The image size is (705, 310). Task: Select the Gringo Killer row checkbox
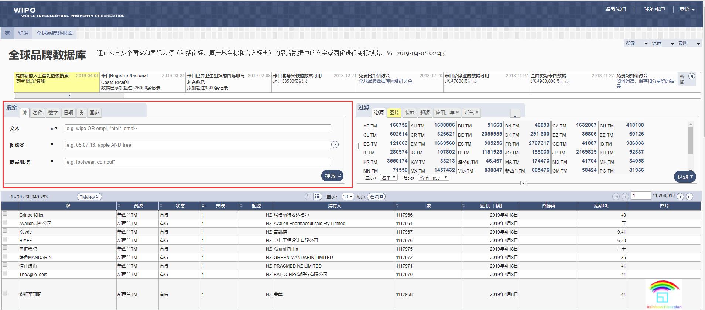tap(5, 214)
